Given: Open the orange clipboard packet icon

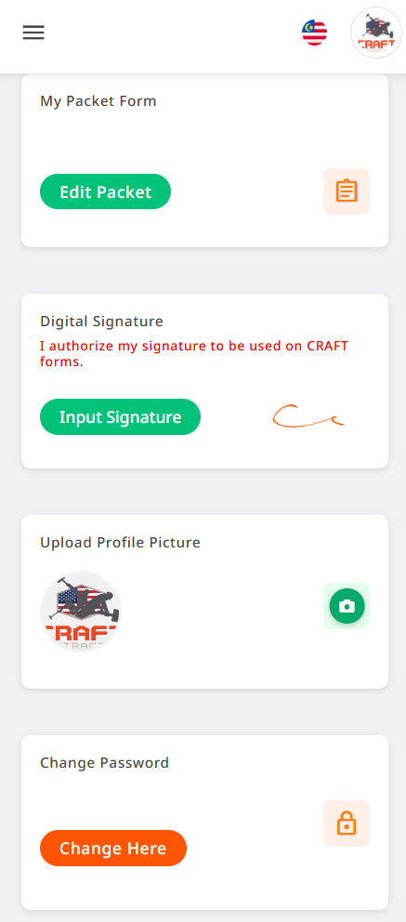Looking at the screenshot, I should (347, 191).
